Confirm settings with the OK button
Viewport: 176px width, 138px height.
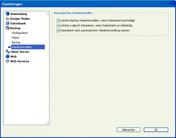(x=156, y=130)
